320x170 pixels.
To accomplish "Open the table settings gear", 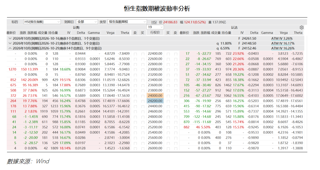I will (301, 27).
